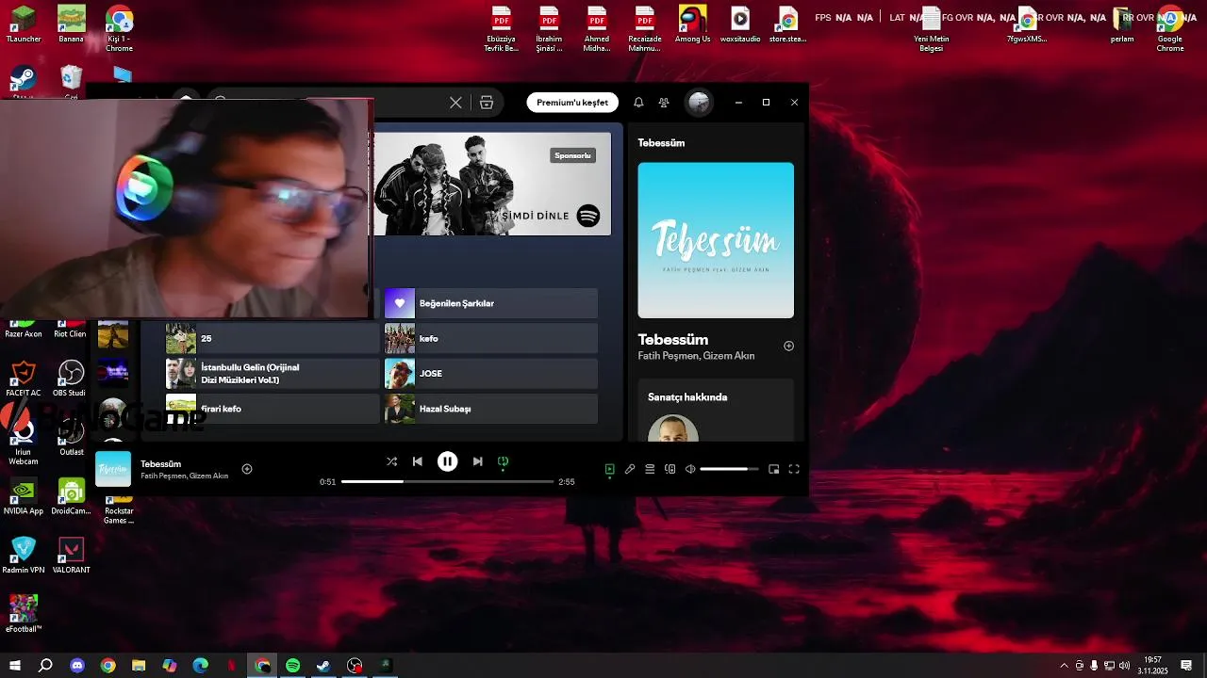Open the JOSE tile
The image size is (1207, 678).
pos(491,374)
